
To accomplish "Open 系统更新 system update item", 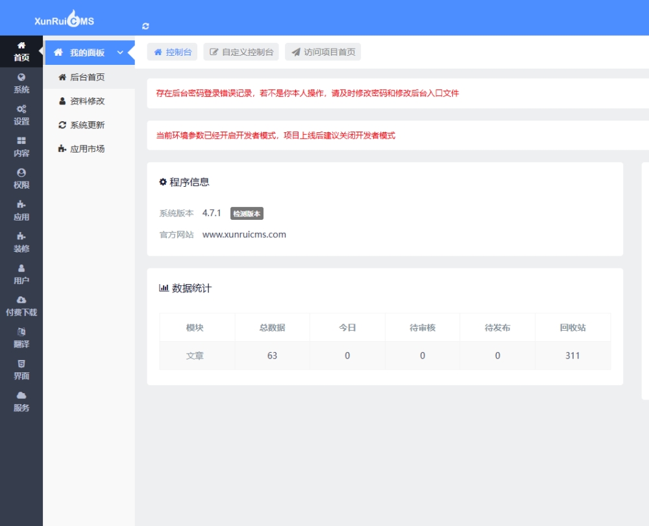I will pyautogui.click(x=87, y=125).
